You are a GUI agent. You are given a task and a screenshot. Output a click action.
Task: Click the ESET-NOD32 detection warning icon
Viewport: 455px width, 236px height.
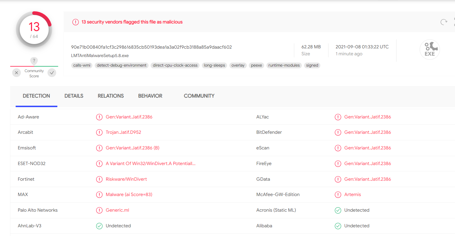tap(99, 164)
